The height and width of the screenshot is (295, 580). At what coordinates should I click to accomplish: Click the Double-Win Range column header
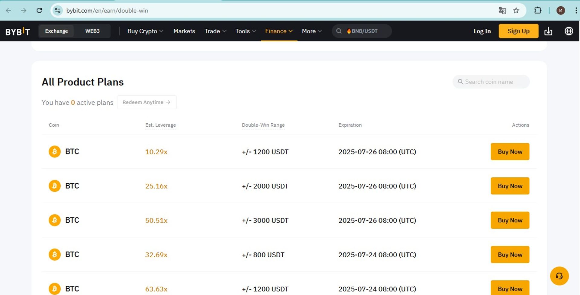(263, 125)
